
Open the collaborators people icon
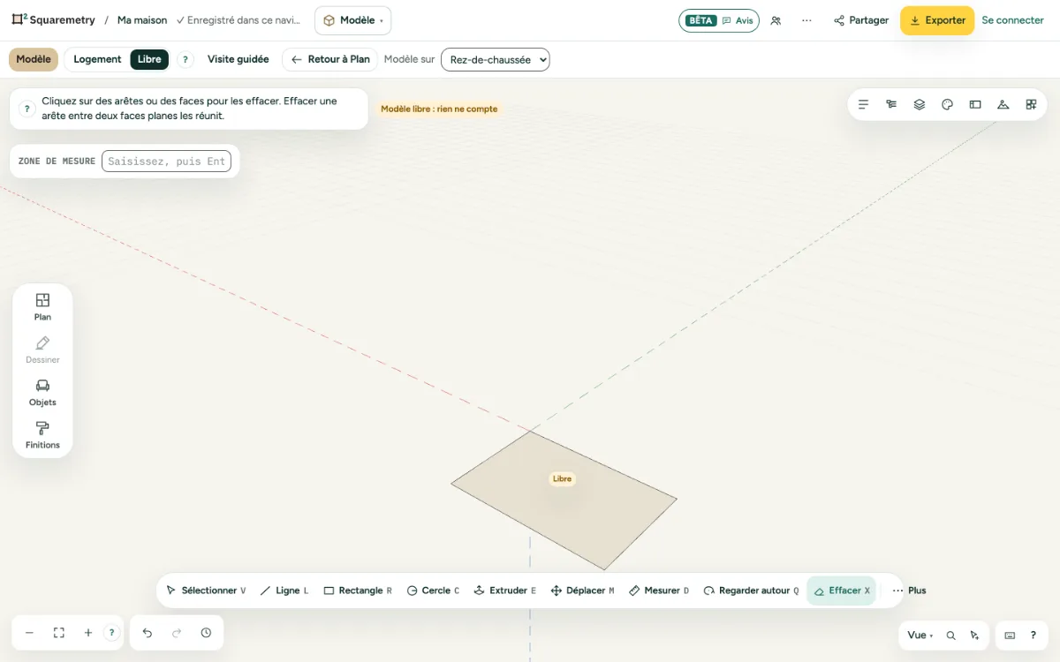tap(776, 20)
